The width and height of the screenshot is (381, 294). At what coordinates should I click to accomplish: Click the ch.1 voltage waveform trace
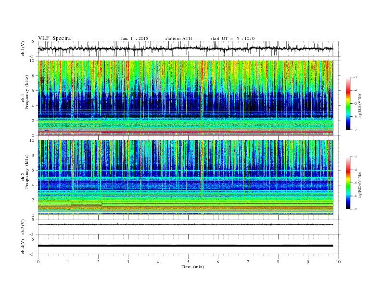point(185,49)
